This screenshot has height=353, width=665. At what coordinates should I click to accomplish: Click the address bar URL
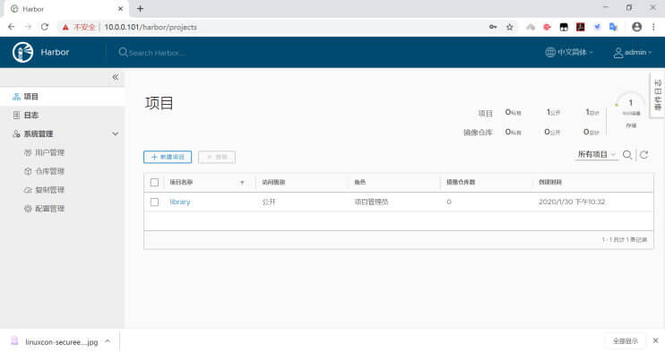pyautogui.click(x=151, y=27)
